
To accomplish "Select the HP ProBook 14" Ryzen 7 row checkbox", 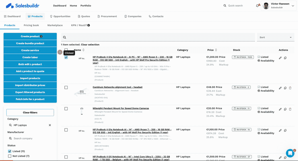I will 66,130.
